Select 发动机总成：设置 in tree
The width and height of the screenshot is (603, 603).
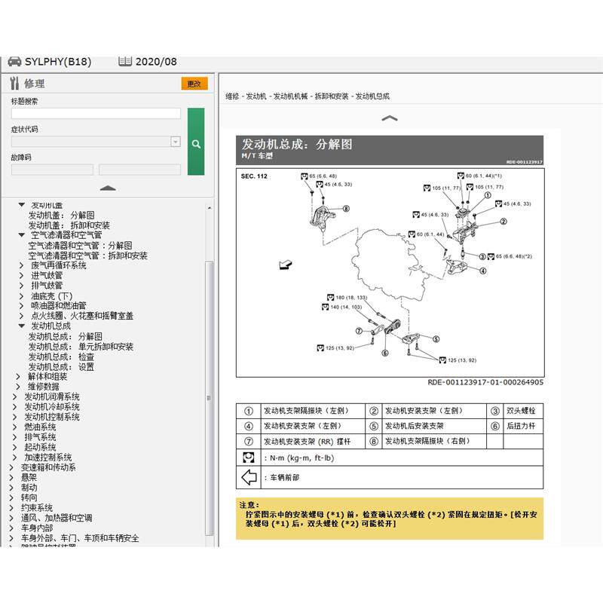(x=61, y=367)
